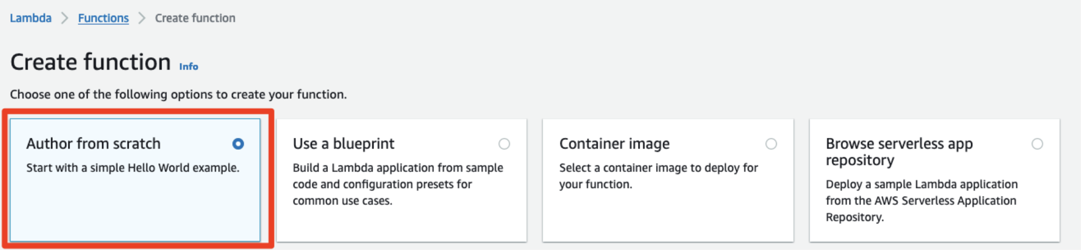Go to the Functions breadcrumb link
The width and height of the screenshot is (1082, 251).
click(x=103, y=18)
